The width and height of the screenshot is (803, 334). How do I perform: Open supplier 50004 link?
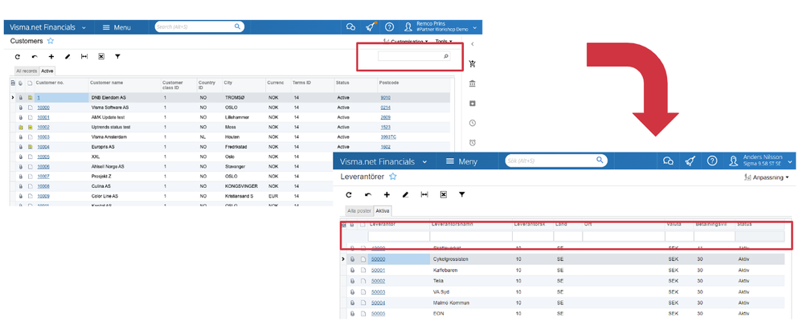pyautogui.click(x=378, y=303)
